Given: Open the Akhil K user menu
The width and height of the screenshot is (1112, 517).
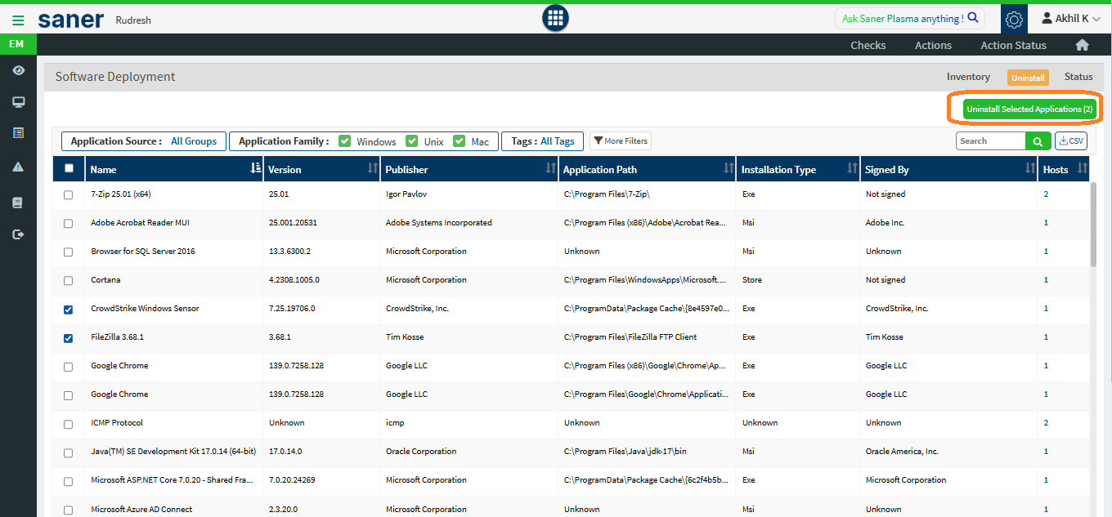Looking at the screenshot, I should click(x=1070, y=18).
